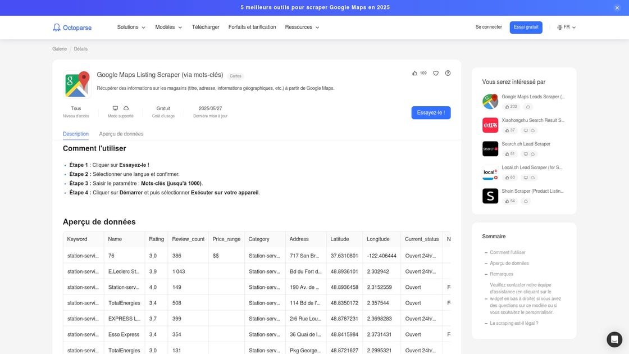Open Forfaits et tarification

click(252, 28)
